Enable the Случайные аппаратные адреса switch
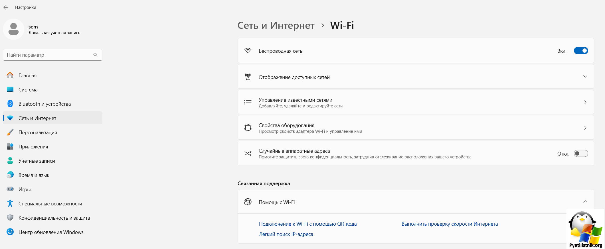The height and width of the screenshot is (249, 605). 581,154
